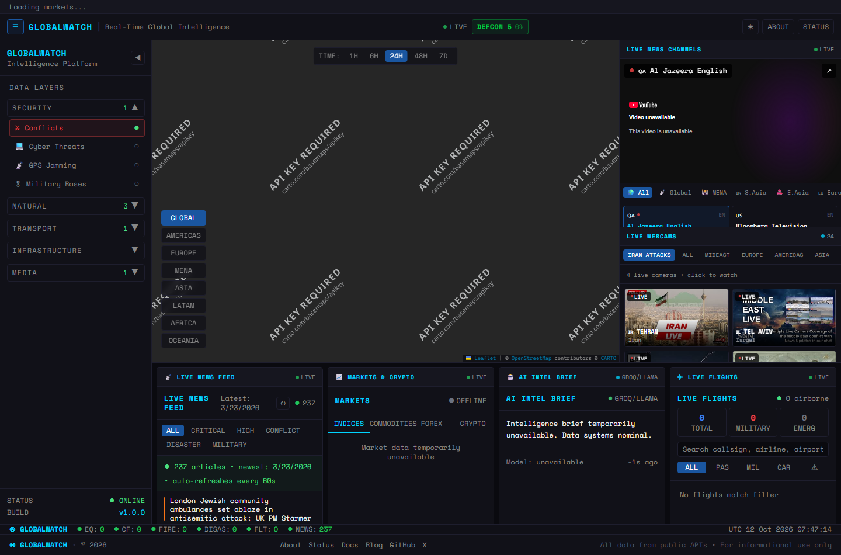Collapse the SECURITY layer group
The height and width of the screenshot is (555, 841).
tap(76, 108)
